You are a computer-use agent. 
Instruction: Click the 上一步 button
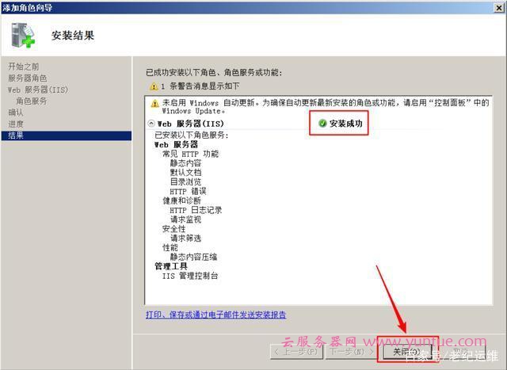click(x=298, y=350)
